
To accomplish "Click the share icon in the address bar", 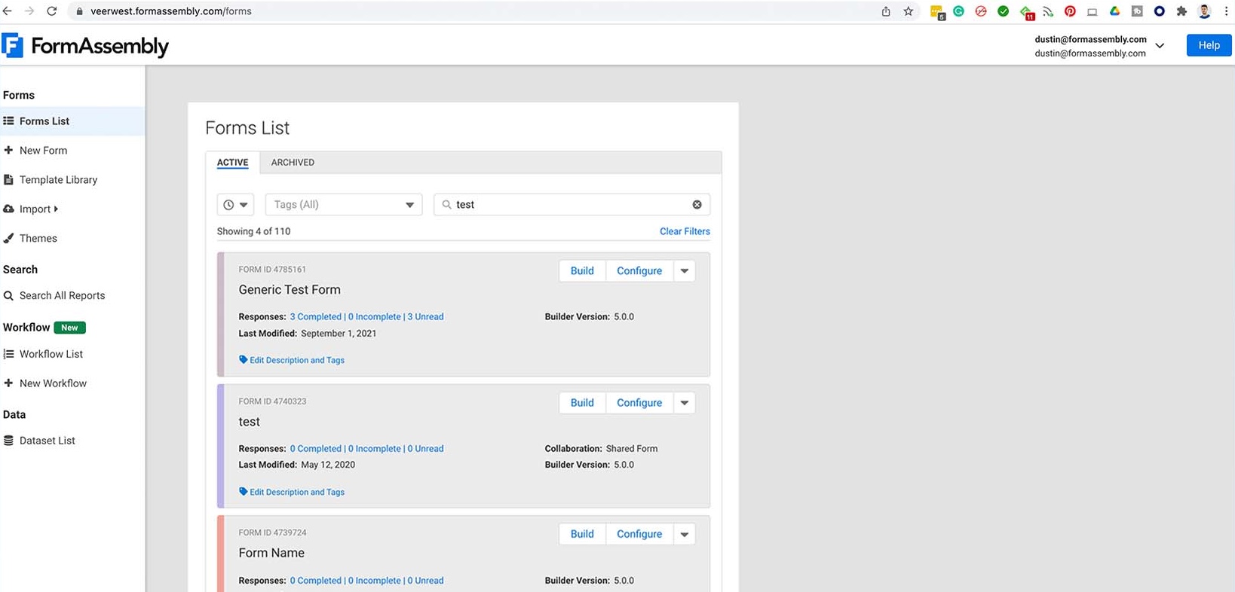I will pyautogui.click(x=886, y=11).
